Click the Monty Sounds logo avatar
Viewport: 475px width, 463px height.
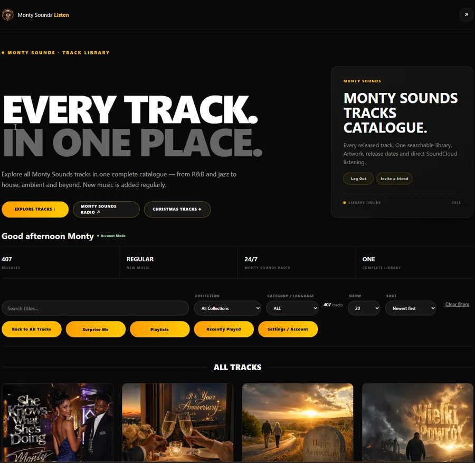click(7, 15)
